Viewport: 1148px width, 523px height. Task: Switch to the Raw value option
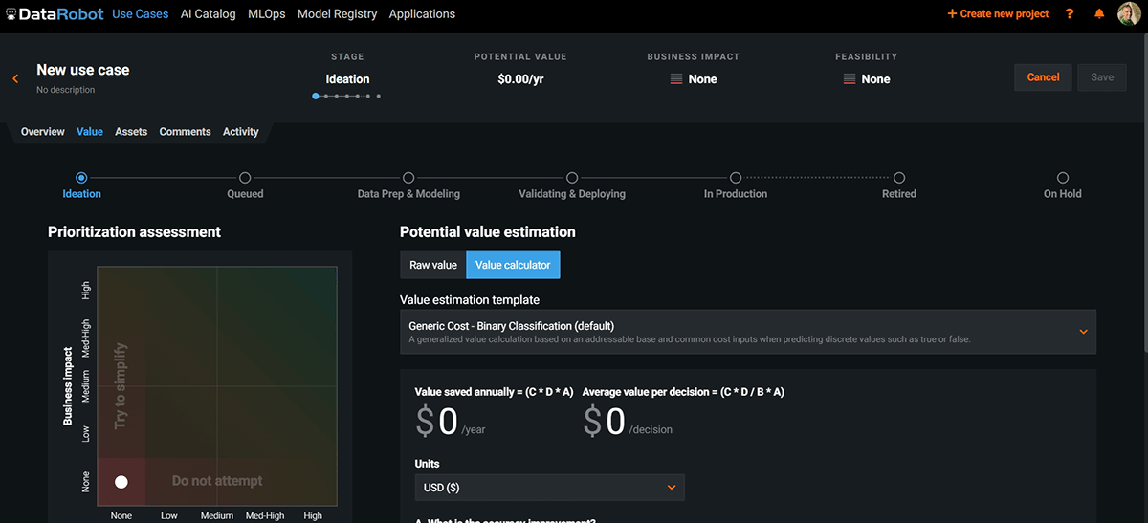coord(432,265)
